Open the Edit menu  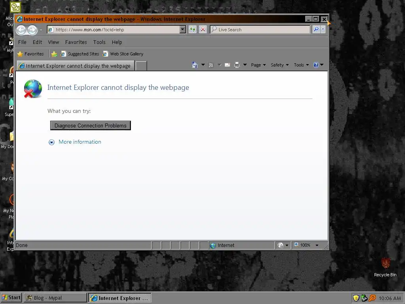pos(37,42)
